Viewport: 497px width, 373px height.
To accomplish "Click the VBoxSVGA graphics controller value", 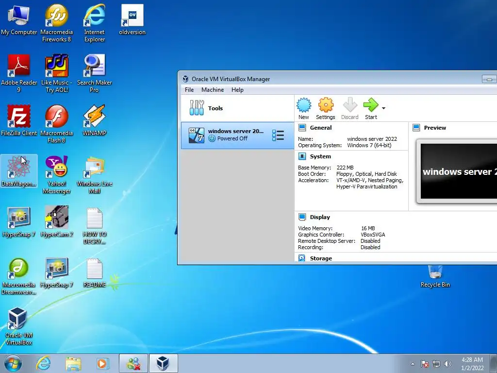I will [373, 235].
